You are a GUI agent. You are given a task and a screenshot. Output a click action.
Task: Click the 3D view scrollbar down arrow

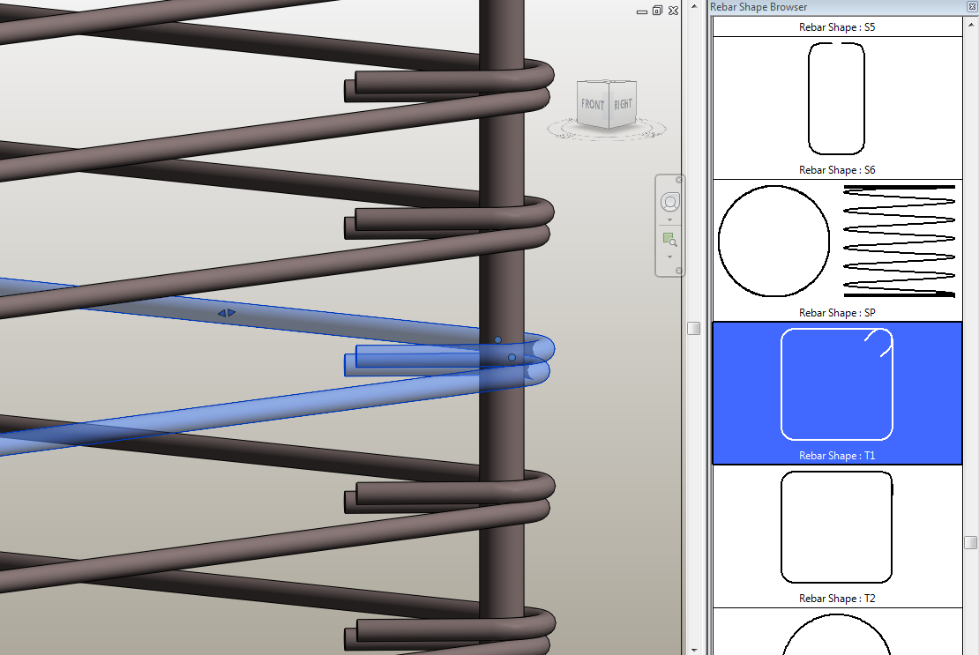(693, 650)
